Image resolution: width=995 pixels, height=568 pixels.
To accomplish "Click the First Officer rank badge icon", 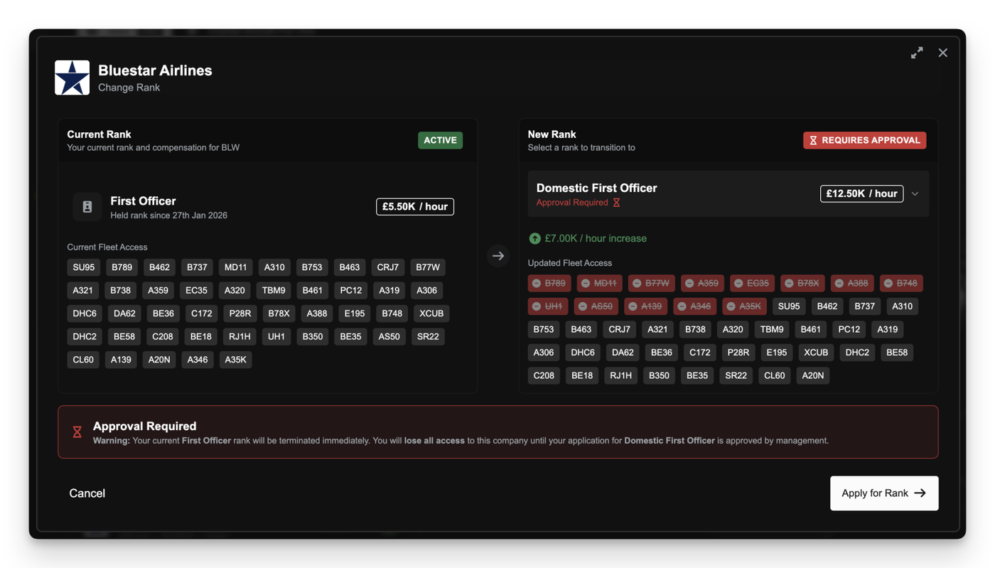I will [87, 207].
